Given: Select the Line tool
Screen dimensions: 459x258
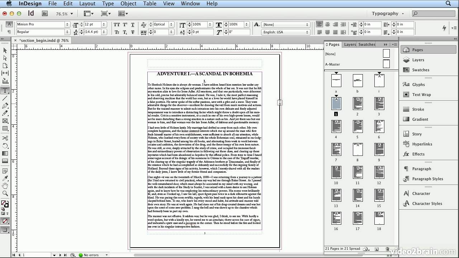Looking at the screenshot, I should (5, 98).
